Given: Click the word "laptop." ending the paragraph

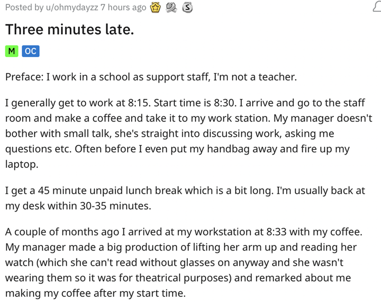Looking at the screenshot, I should 20,163.
